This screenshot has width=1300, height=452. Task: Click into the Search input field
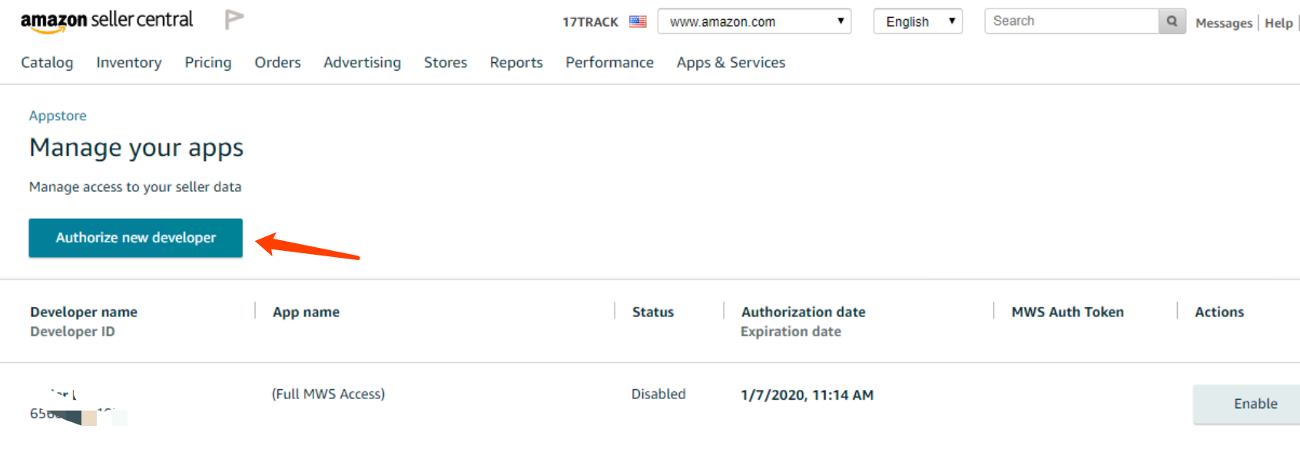pos(1072,21)
